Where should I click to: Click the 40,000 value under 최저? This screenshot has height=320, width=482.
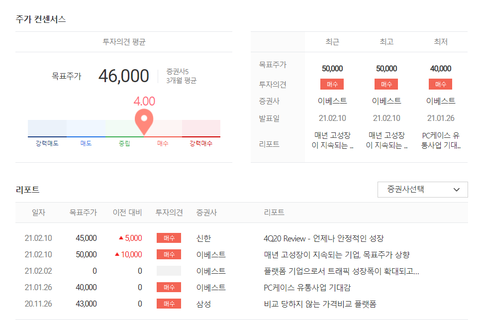[441, 69]
